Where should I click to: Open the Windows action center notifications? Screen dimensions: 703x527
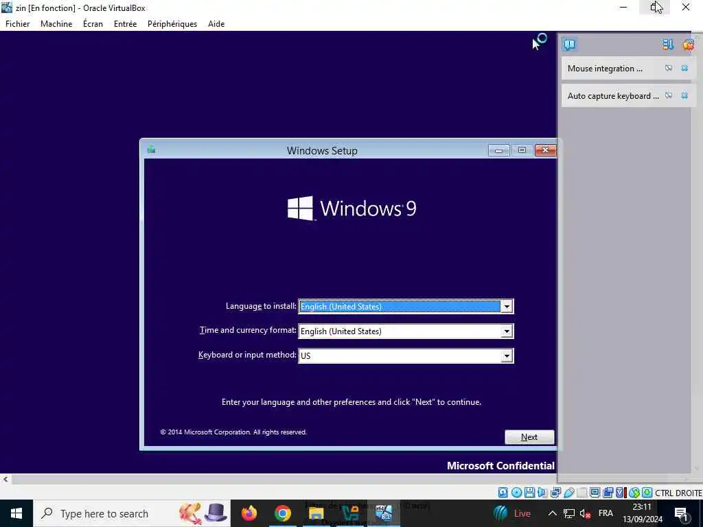[681, 513]
